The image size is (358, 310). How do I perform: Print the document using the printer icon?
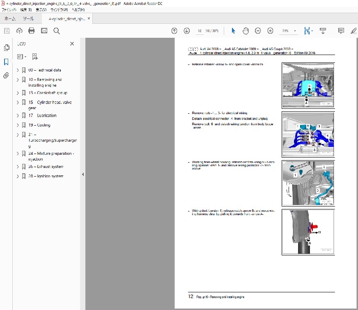coord(32,31)
